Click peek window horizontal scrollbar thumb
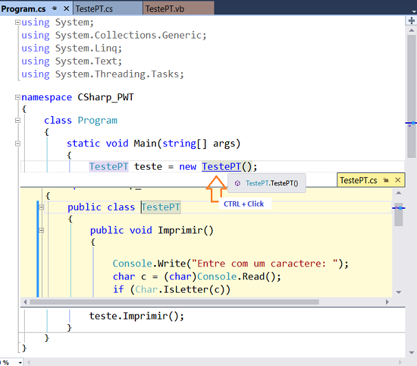Screen dimensions: 417x366 pyautogui.click(x=174, y=302)
